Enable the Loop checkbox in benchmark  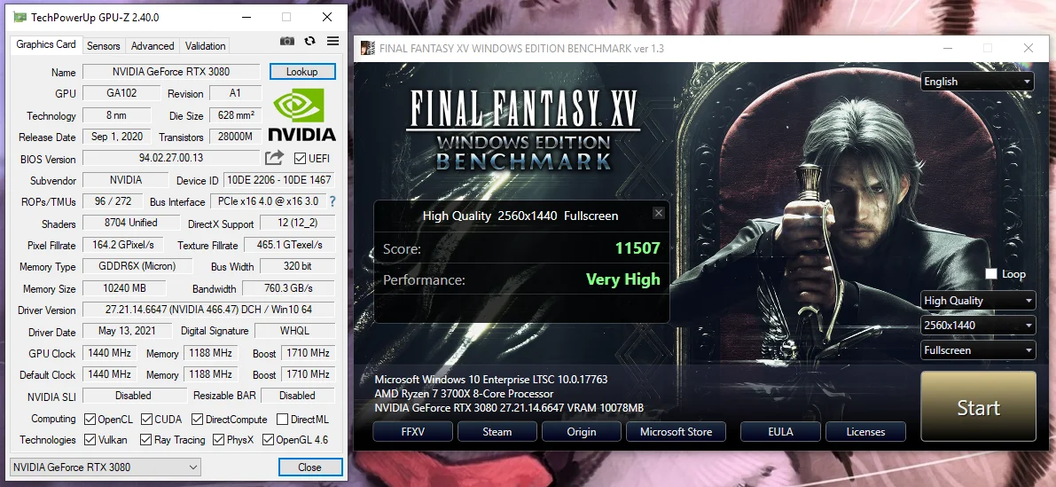pyautogui.click(x=990, y=273)
